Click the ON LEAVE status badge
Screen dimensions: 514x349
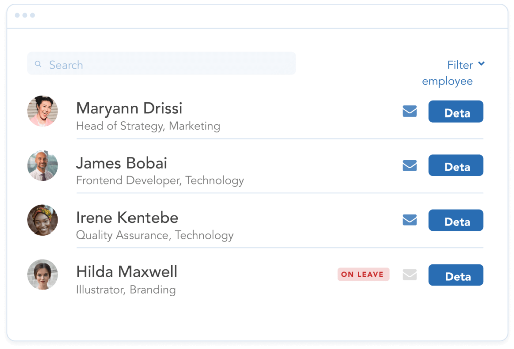click(x=363, y=274)
